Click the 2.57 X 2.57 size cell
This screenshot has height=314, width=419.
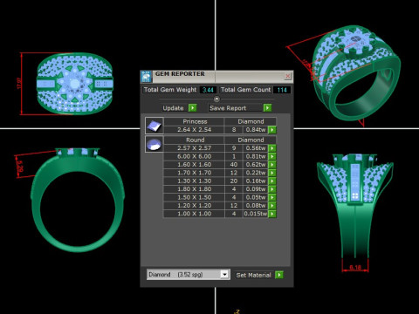(195, 148)
